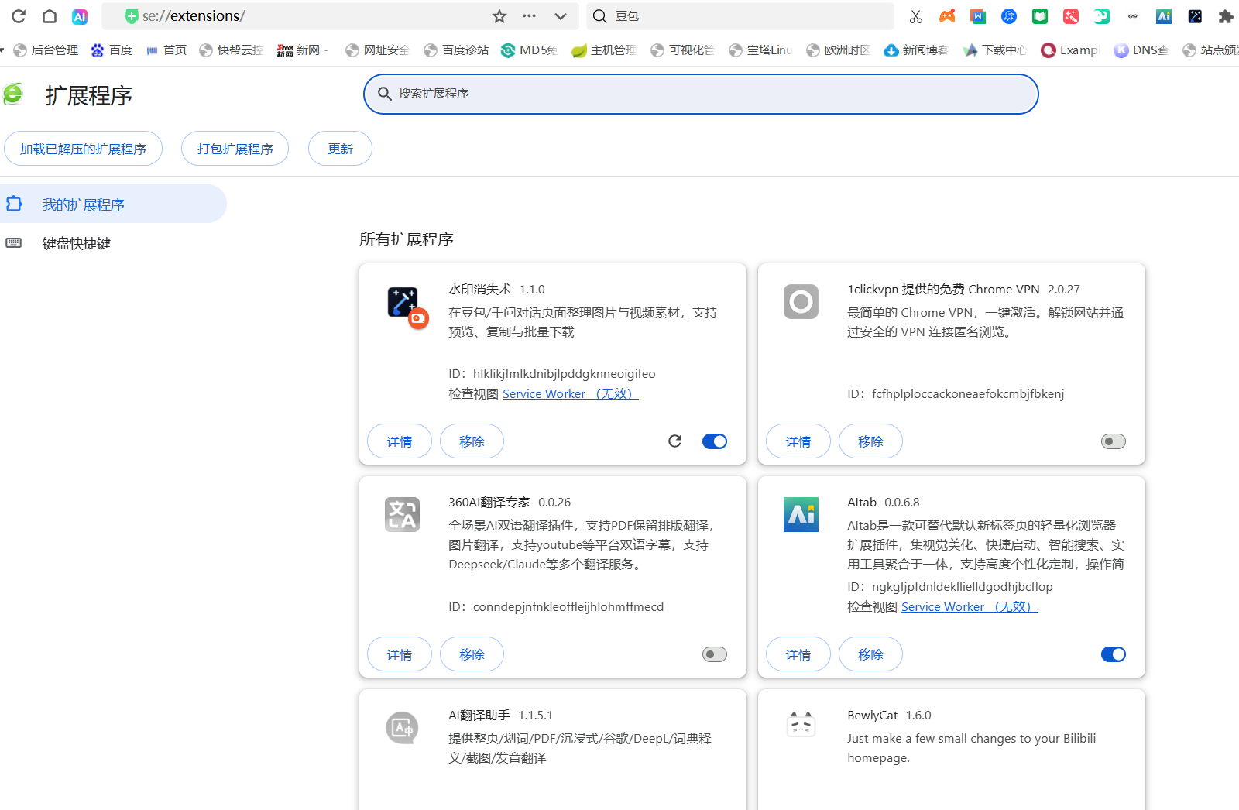Click 打包扩展程序 button
This screenshot has height=810, width=1239.
[235, 149]
